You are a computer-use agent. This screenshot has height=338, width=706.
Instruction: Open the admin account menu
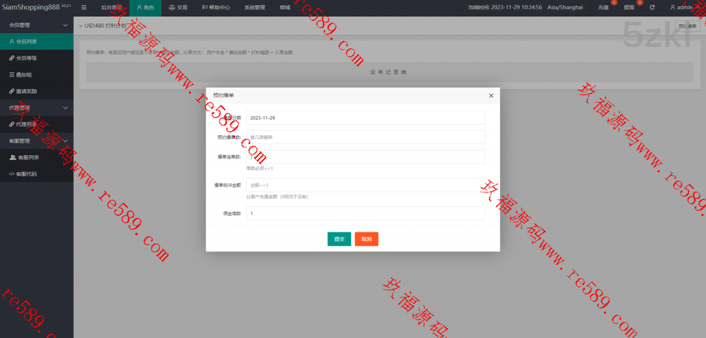point(683,8)
